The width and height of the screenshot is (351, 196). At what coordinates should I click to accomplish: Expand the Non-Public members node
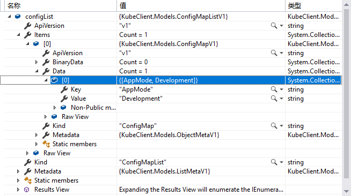(x=55, y=108)
